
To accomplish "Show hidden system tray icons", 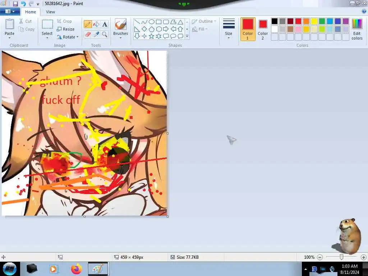I will coord(305,269).
